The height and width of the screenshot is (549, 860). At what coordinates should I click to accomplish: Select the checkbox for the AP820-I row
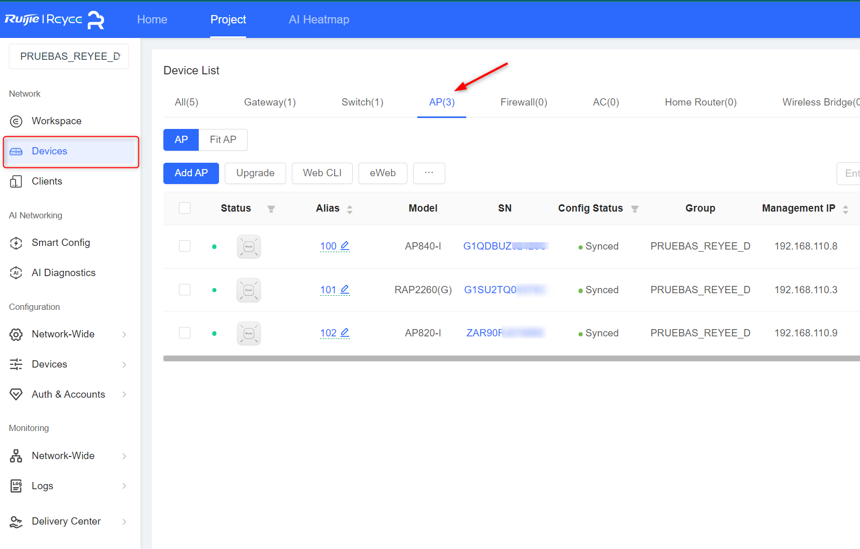(x=185, y=333)
